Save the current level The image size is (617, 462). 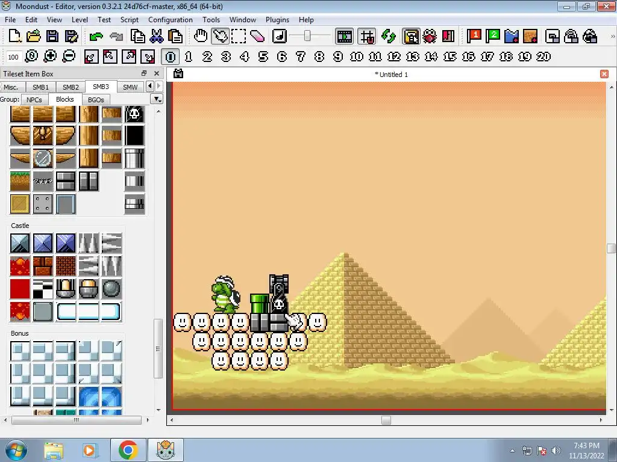[52, 36]
